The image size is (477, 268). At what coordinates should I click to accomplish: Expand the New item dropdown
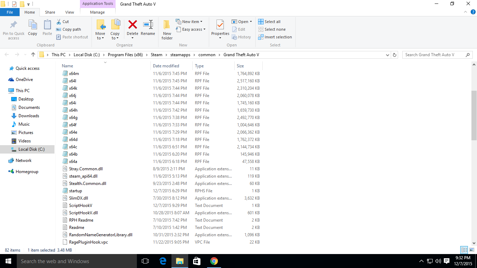(x=201, y=22)
